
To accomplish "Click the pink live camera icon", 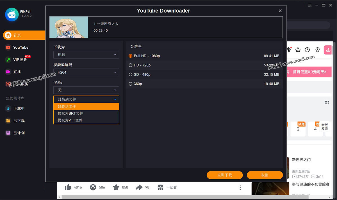I will click(8, 72).
